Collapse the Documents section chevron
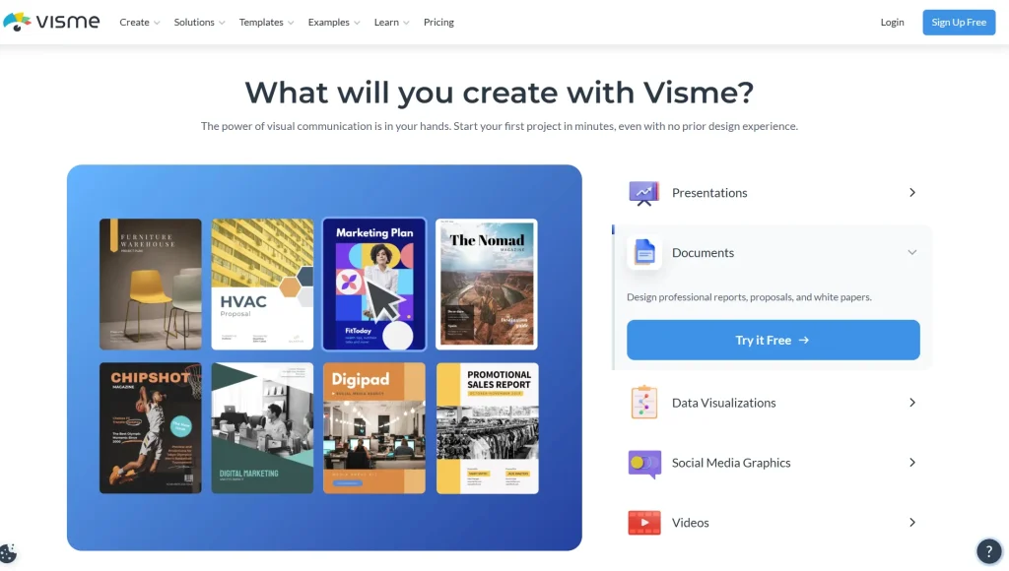Image resolution: width=1009 pixels, height=571 pixels. point(911,253)
